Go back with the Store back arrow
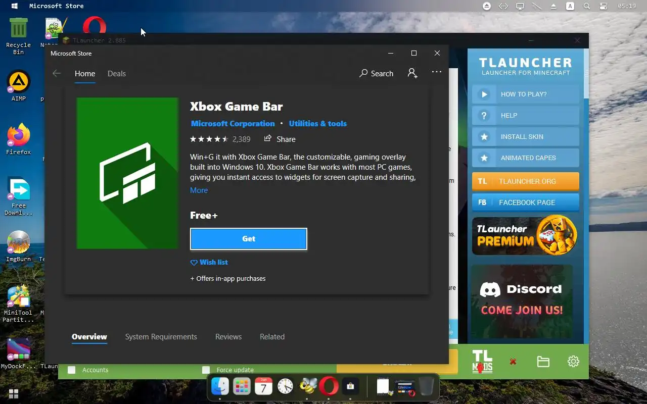The width and height of the screenshot is (647, 404). [57, 73]
